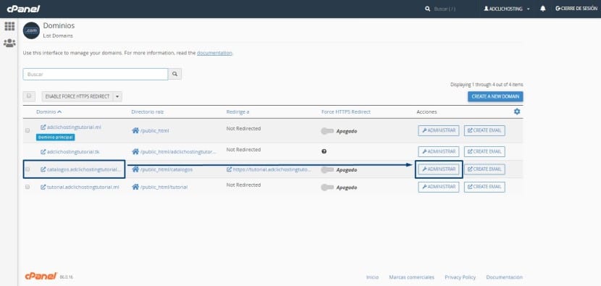Click top bar search magnifier icon
This screenshot has width=601, height=286.
pyautogui.click(x=428, y=9)
